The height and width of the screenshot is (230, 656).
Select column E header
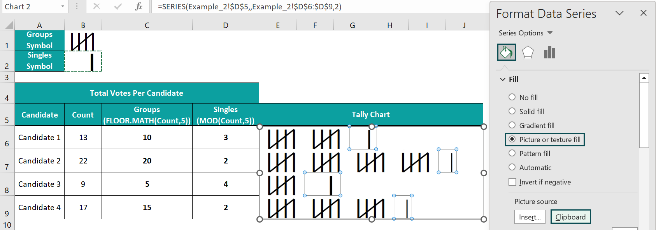[x=278, y=25]
